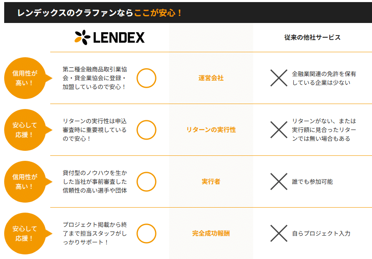The width and height of the screenshot is (372, 259).
Task: Click the 第二種金融商品取引業協会 description text
Action: point(94,78)
